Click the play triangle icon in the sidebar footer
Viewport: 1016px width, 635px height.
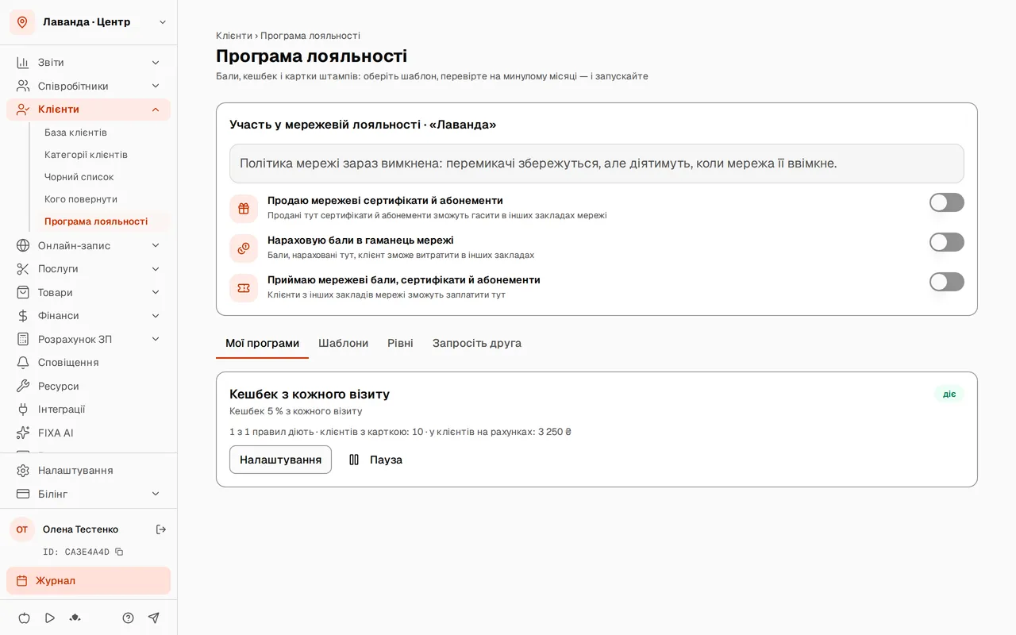point(50,618)
